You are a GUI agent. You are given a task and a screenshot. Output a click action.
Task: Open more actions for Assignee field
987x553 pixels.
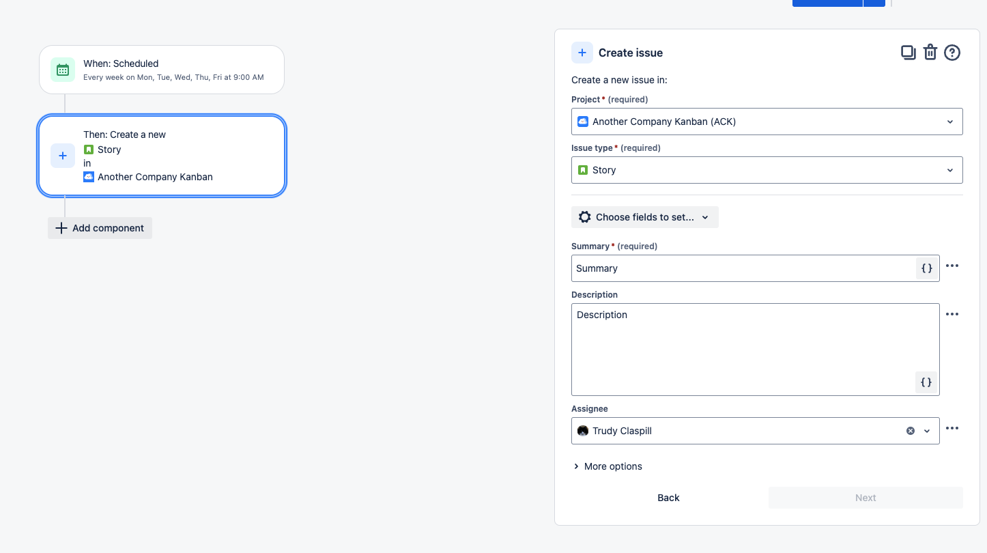pos(953,428)
